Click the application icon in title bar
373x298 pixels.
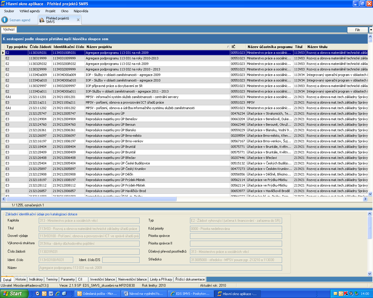[x=3, y=3]
